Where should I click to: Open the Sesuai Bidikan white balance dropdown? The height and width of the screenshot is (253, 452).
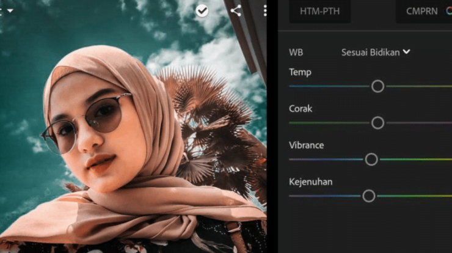pyautogui.click(x=376, y=52)
